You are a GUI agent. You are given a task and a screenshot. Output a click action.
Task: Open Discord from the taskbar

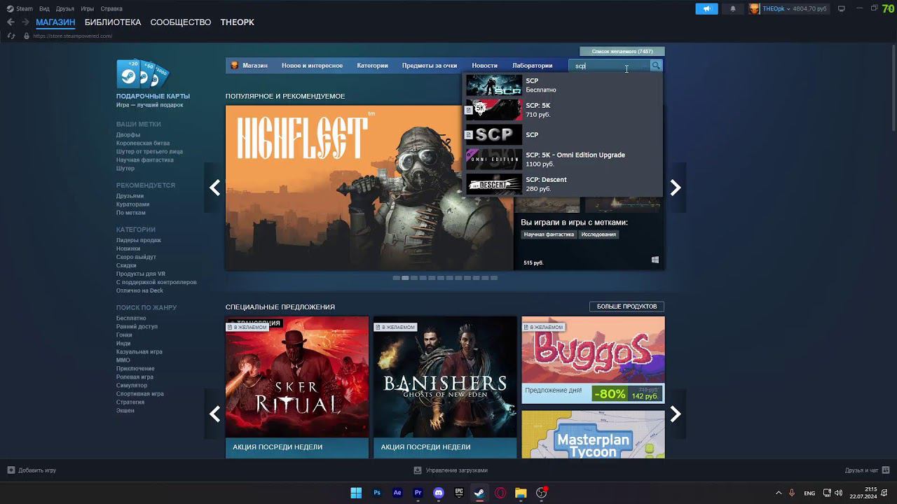pyautogui.click(x=439, y=493)
